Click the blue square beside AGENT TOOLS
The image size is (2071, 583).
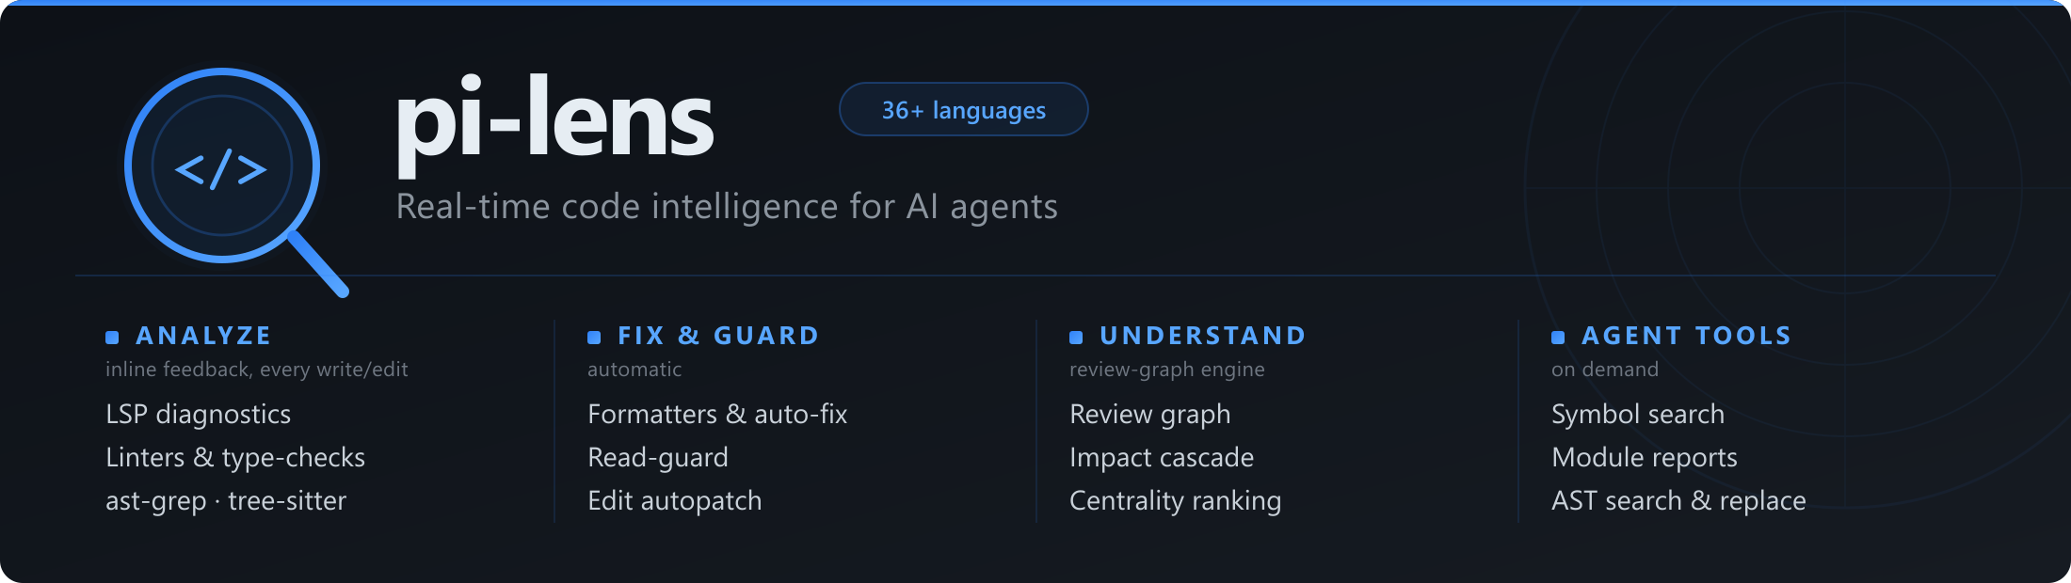point(1558,338)
